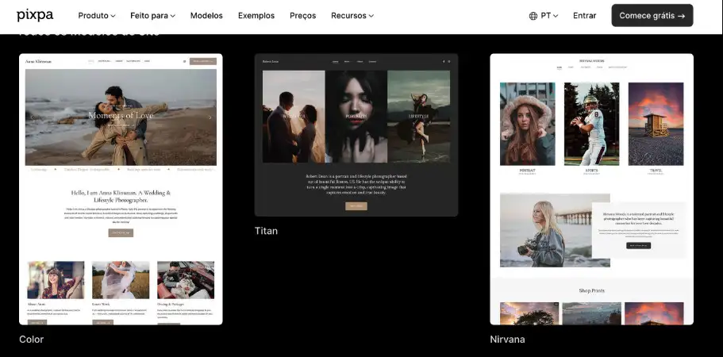The image size is (723, 357).
Task: Go to the Modelos page
Action: (x=206, y=16)
